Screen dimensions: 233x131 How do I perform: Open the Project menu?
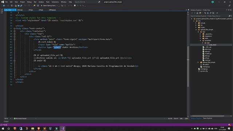click(23, 2)
